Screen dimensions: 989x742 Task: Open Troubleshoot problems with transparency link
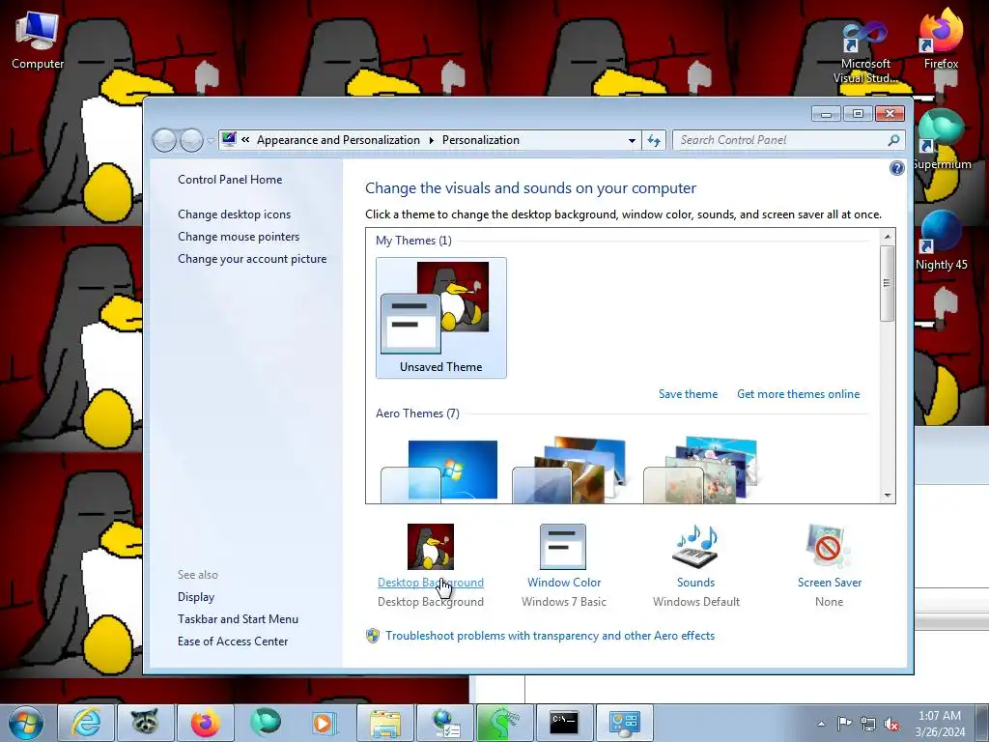point(550,636)
